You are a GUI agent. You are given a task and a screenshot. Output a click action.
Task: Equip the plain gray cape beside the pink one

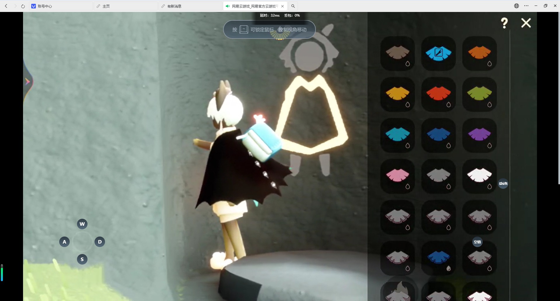tap(438, 176)
